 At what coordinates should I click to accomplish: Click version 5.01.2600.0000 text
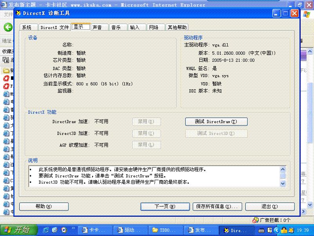pyautogui.click(x=228, y=53)
